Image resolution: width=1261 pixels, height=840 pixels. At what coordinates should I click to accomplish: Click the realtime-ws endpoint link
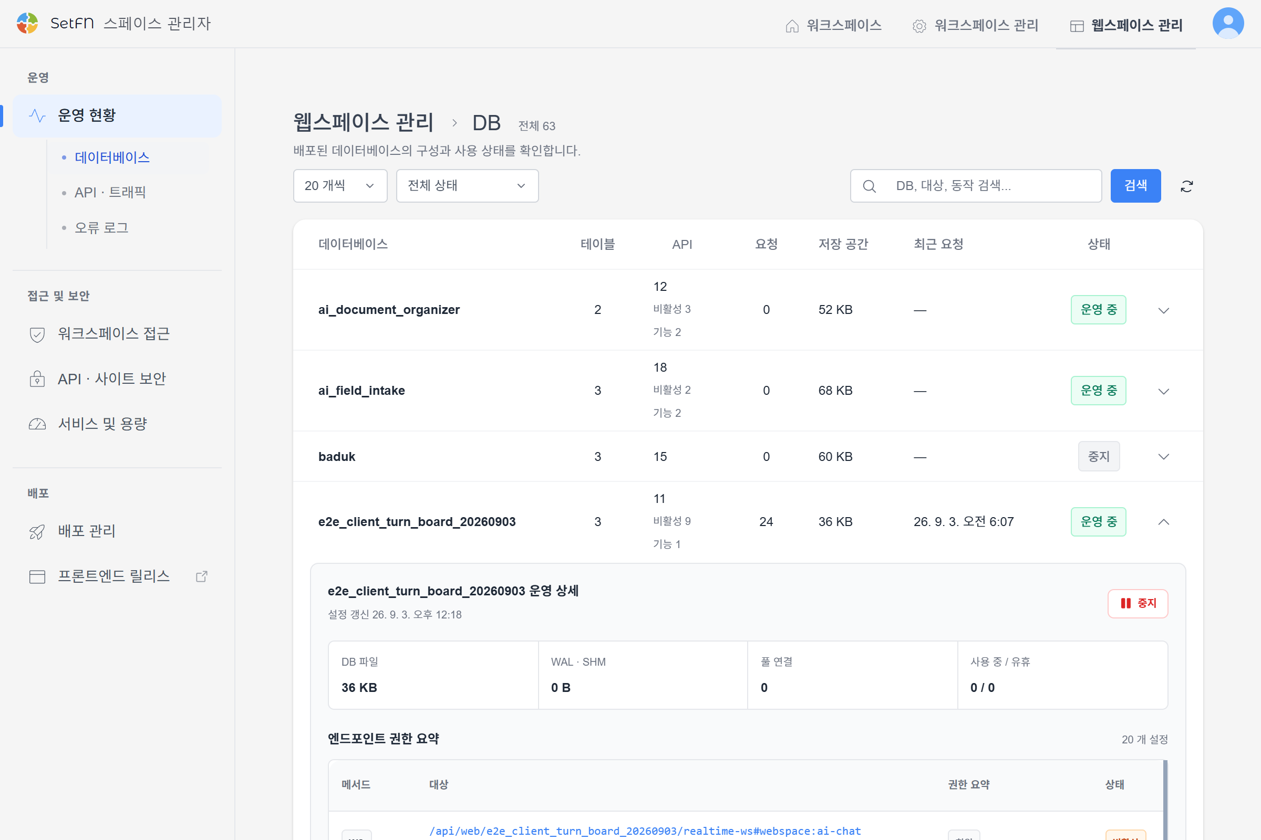(645, 831)
